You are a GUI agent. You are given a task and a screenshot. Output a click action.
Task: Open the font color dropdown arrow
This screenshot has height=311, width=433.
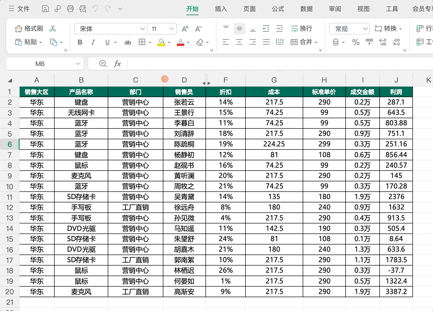[x=188, y=43]
